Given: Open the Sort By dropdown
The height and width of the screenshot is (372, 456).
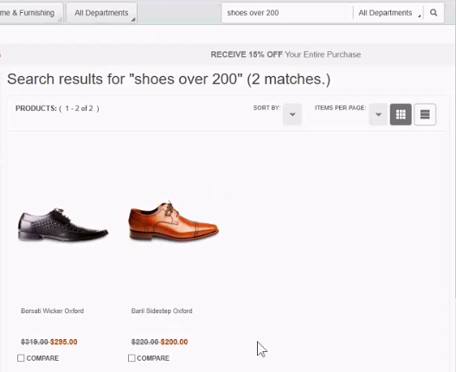Looking at the screenshot, I should coord(292,114).
